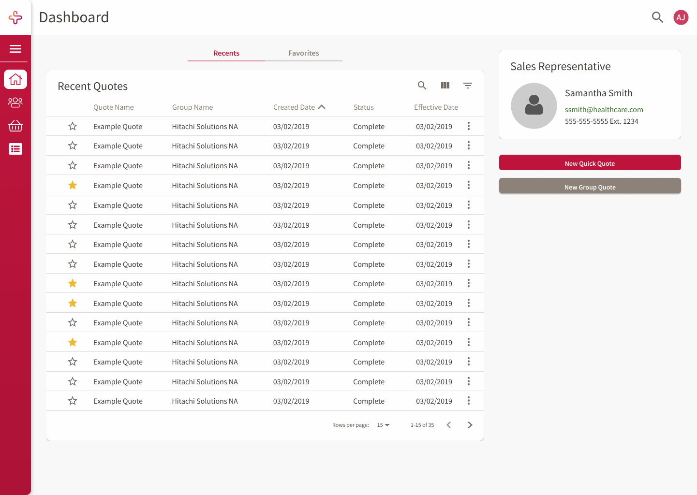Go to the next page of quotes
Screen dimensions: 697x495
470,425
